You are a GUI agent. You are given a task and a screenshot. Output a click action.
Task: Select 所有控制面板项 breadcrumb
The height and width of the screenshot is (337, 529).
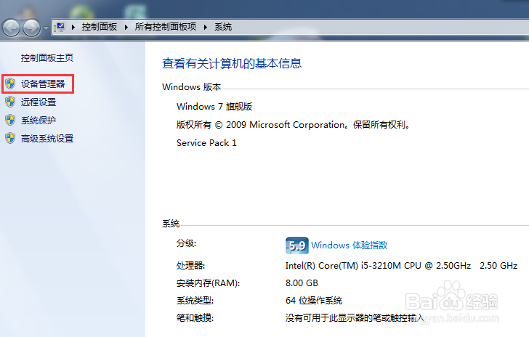click(166, 27)
